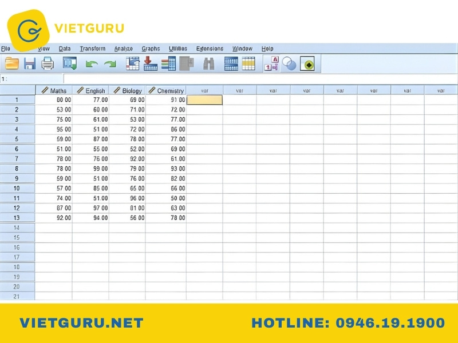Image resolution: width=458 pixels, height=343 pixels.
Task: Click Biology value 69.00 in row 1
Action: point(127,99)
